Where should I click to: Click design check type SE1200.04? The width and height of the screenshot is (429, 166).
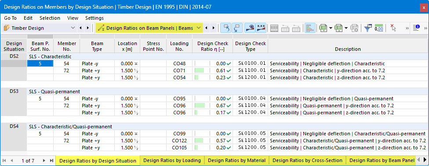[x=251, y=113]
